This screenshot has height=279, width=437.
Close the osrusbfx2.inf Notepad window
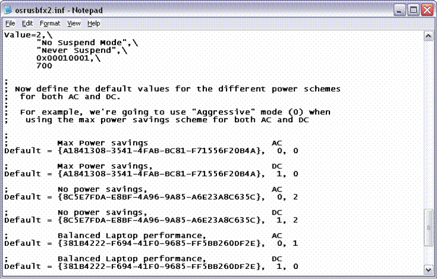[x=426, y=9]
